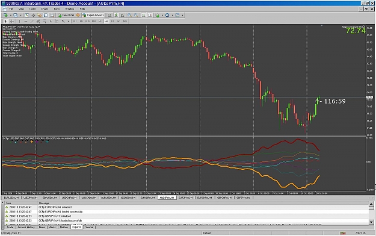Toggle the Terminal window icon
The width and height of the screenshot is (376, 236).
point(46,15)
